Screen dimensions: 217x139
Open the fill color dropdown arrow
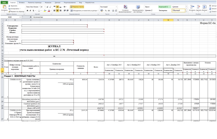(x=47, y=11)
